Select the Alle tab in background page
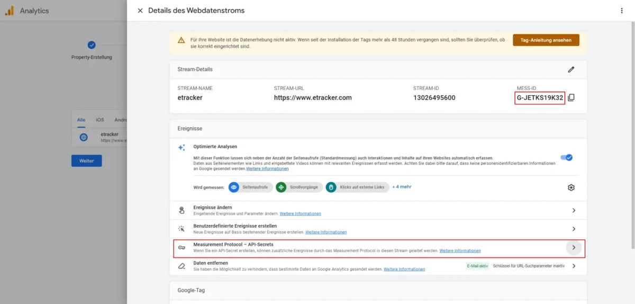 pos(81,120)
